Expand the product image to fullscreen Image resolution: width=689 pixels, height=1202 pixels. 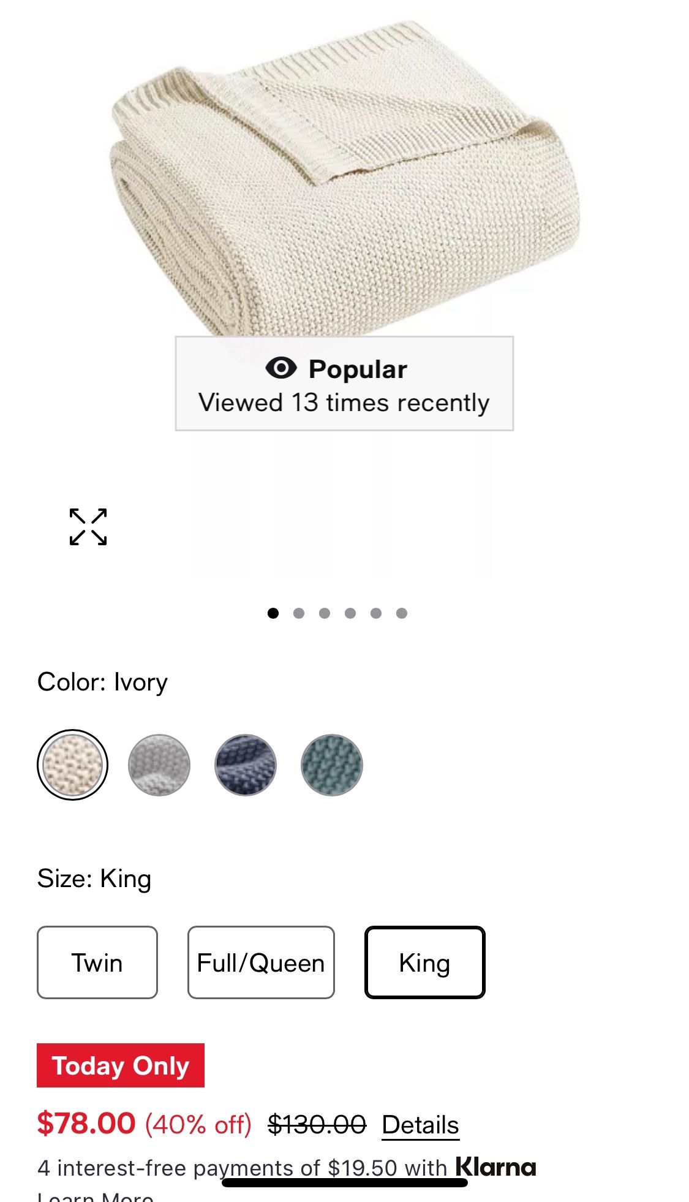pos(88,527)
